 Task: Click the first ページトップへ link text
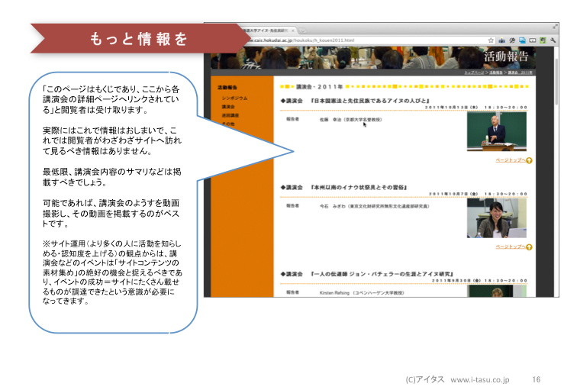(508, 161)
